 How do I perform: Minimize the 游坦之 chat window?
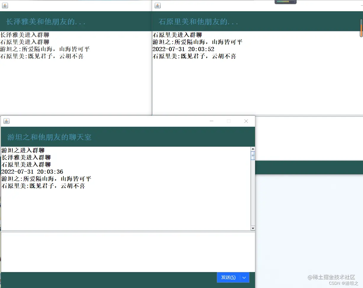coord(211,121)
